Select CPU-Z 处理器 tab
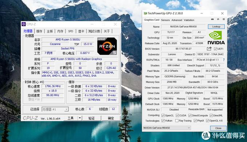 [x=28, y=31]
